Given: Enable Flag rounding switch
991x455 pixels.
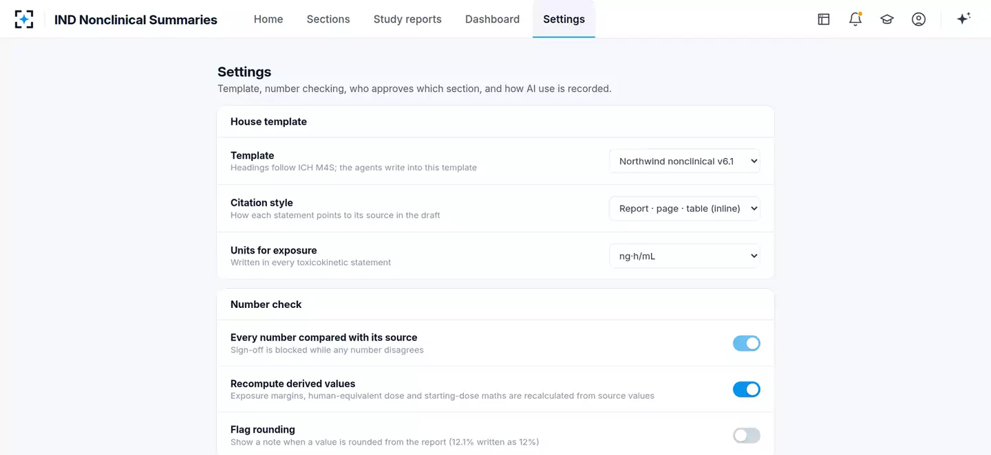Looking at the screenshot, I should coord(747,435).
